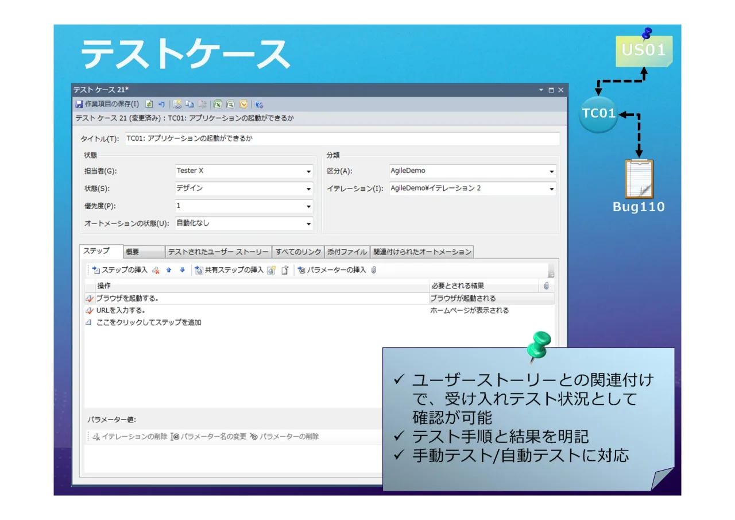Switch to the 概要 tab

tap(144, 252)
